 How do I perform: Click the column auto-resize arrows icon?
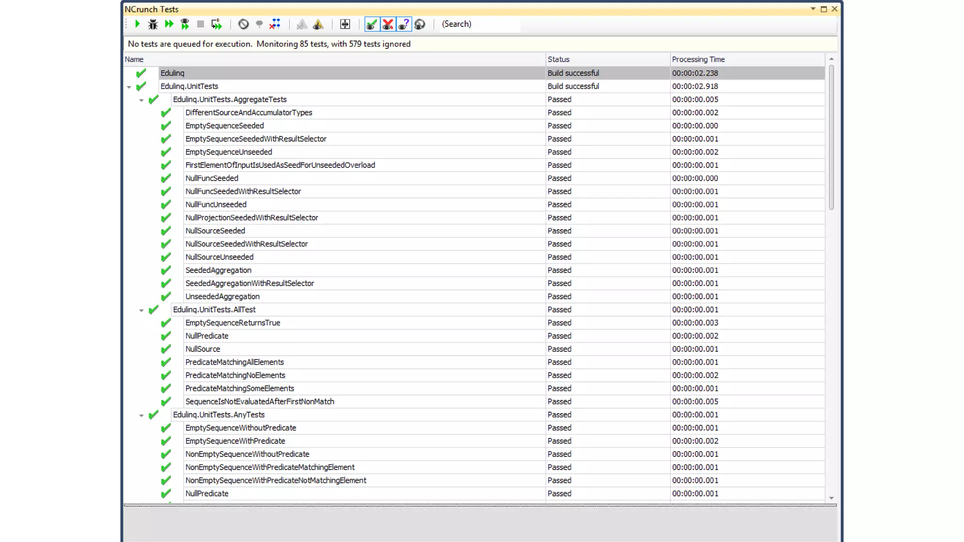point(345,24)
